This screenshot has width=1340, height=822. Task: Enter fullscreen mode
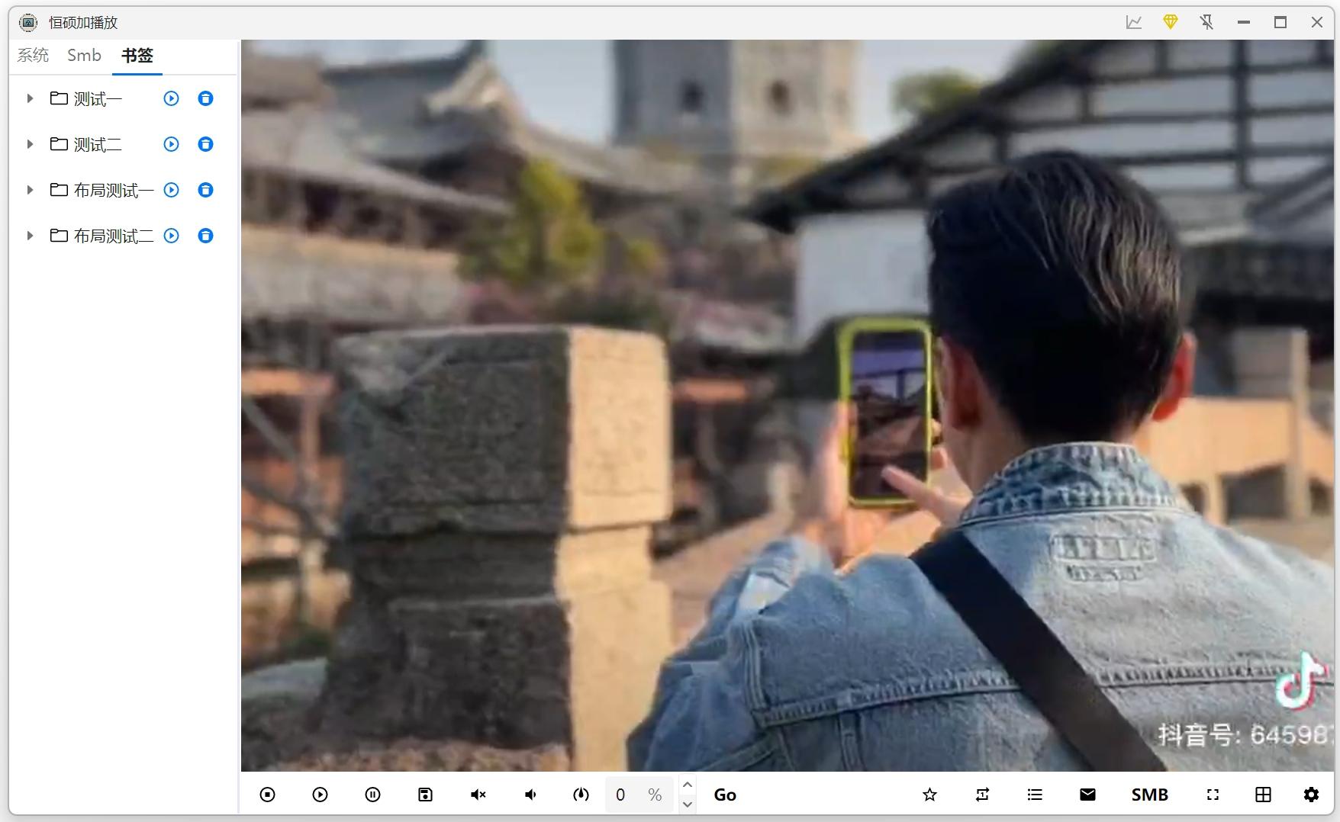pos(1213,795)
